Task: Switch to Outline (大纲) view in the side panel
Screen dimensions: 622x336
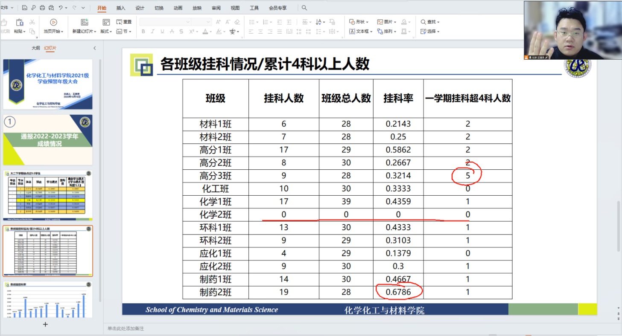Action: tap(35, 48)
